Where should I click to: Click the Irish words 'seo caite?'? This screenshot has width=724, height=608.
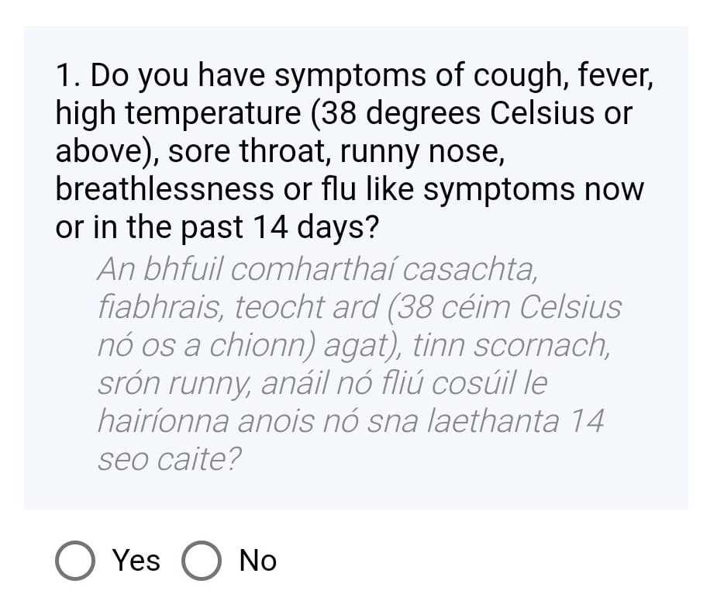pyautogui.click(x=170, y=459)
